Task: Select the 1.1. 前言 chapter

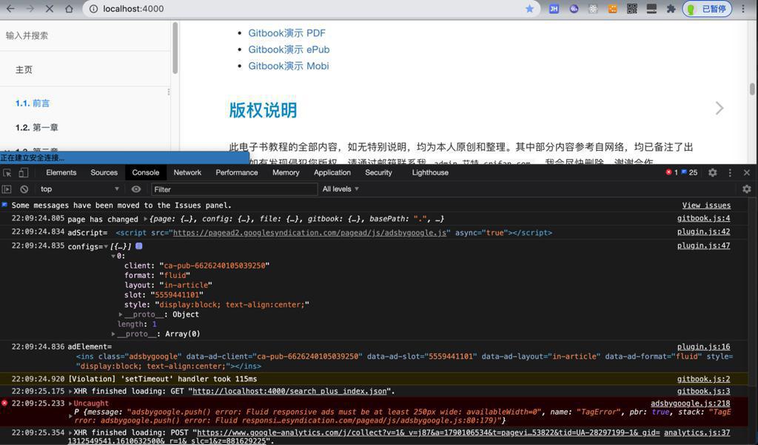Action: [33, 103]
